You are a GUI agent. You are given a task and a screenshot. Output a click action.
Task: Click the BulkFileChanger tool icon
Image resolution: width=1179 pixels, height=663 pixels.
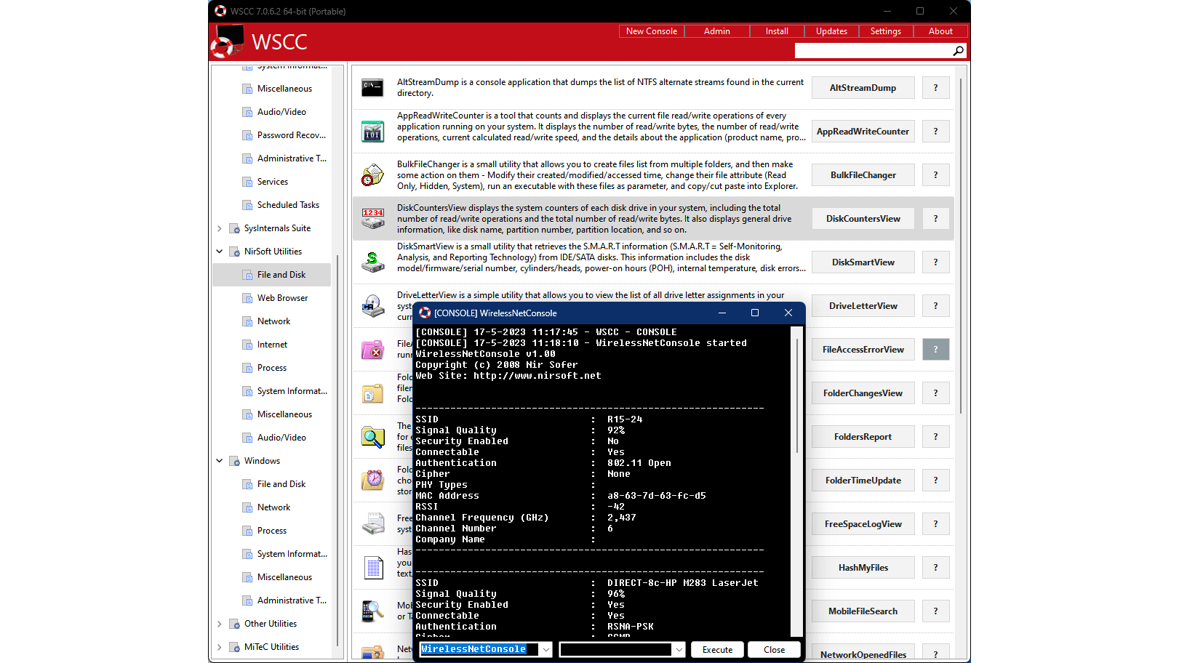coord(372,175)
